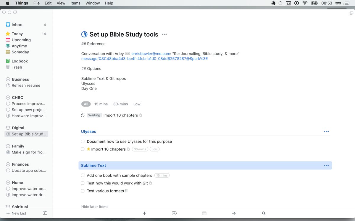The height and width of the screenshot is (221, 355).
Task: Open note icon on Waiting Import 10 chapters
Action: pyautogui.click(x=141, y=115)
